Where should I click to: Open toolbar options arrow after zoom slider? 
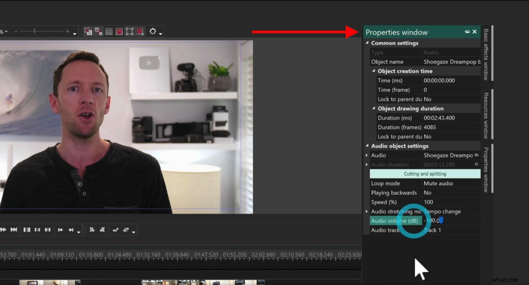75,34
